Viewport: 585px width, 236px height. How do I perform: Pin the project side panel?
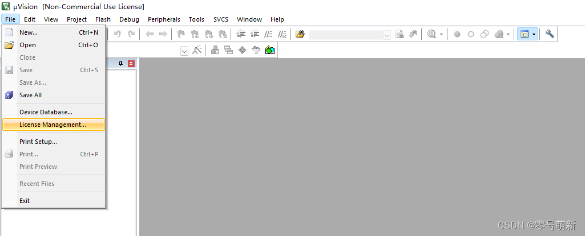pyautogui.click(x=120, y=64)
